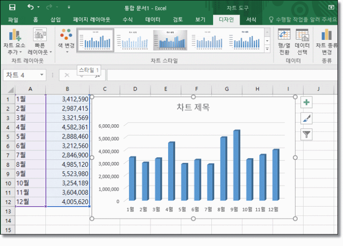
Task: Open 차트 요소 추가 menu
Action: click(x=14, y=42)
